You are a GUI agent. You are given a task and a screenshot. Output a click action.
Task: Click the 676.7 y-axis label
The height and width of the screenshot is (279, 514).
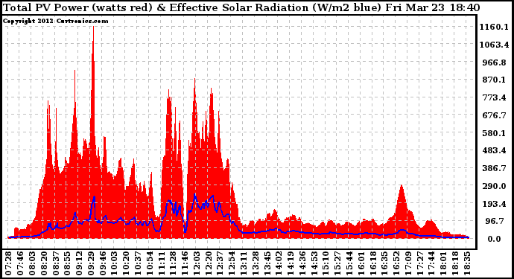coord(494,115)
